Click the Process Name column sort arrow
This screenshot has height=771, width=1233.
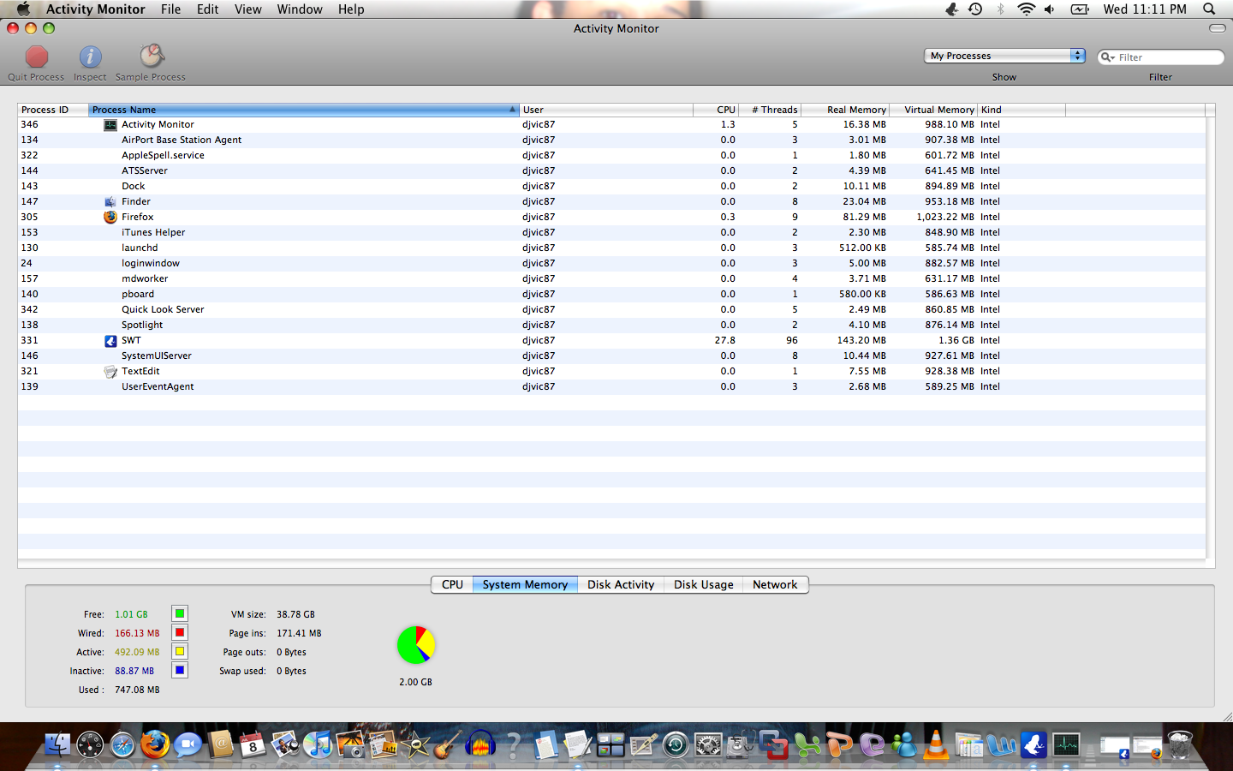tap(512, 110)
